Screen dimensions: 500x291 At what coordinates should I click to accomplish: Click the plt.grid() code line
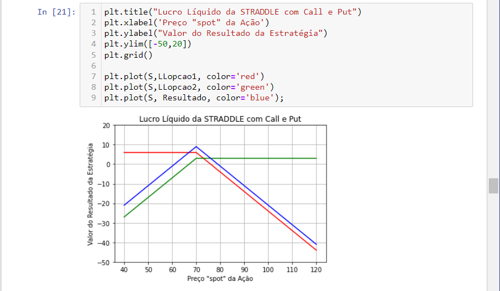pyautogui.click(x=128, y=55)
